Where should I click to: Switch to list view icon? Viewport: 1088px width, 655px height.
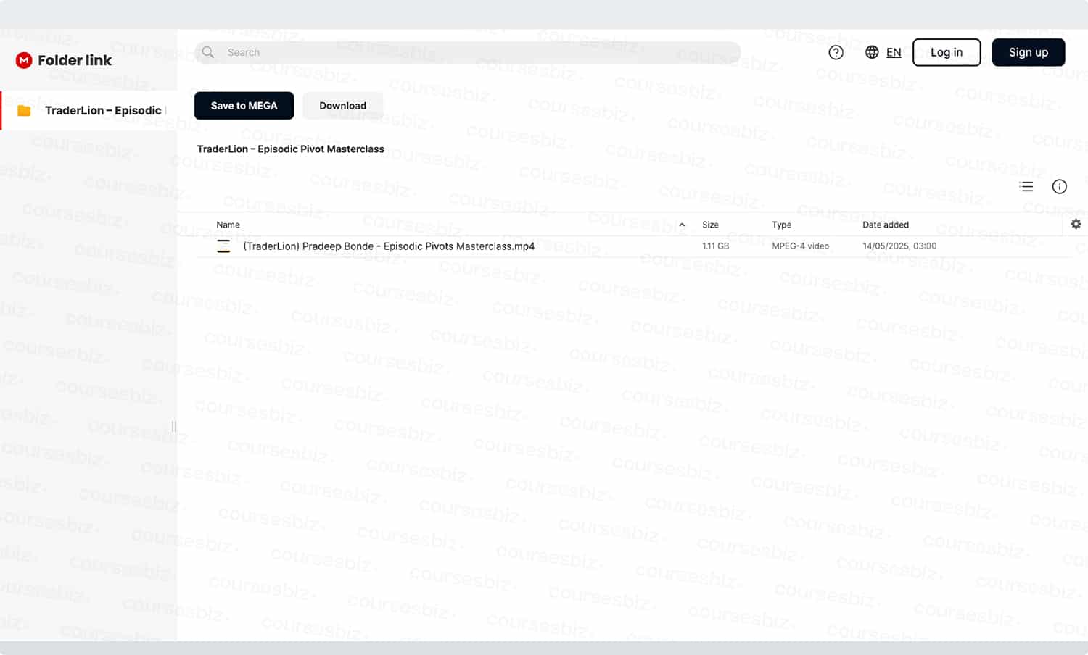(1026, 187)
